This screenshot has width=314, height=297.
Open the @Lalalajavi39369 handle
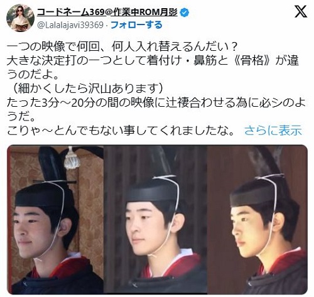(70, 25)
